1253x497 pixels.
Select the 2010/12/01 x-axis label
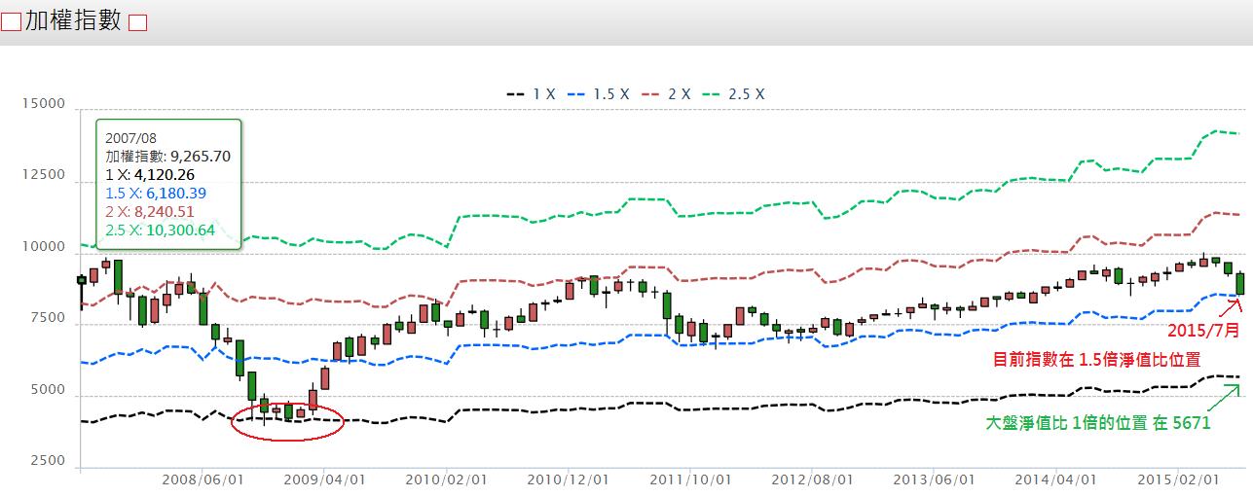point(568,479)
